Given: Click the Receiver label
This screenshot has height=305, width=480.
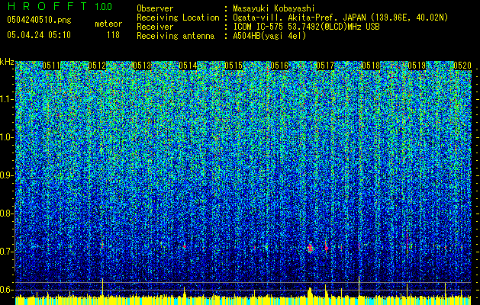Looking at the screenshot, I should pyautogui.click(x=155, y=27).
